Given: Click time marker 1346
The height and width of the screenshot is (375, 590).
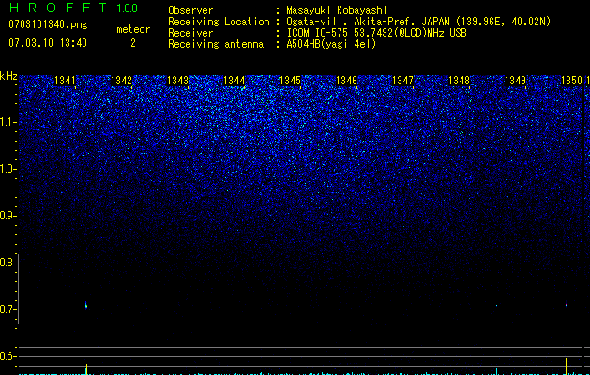Looking at the screenshot, I should (346, 81).
